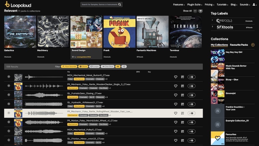Image resolution: width=259 pixels, height=146 pixels.
Task: Toggle the Your Sounds filter
Action: [69, 67]
